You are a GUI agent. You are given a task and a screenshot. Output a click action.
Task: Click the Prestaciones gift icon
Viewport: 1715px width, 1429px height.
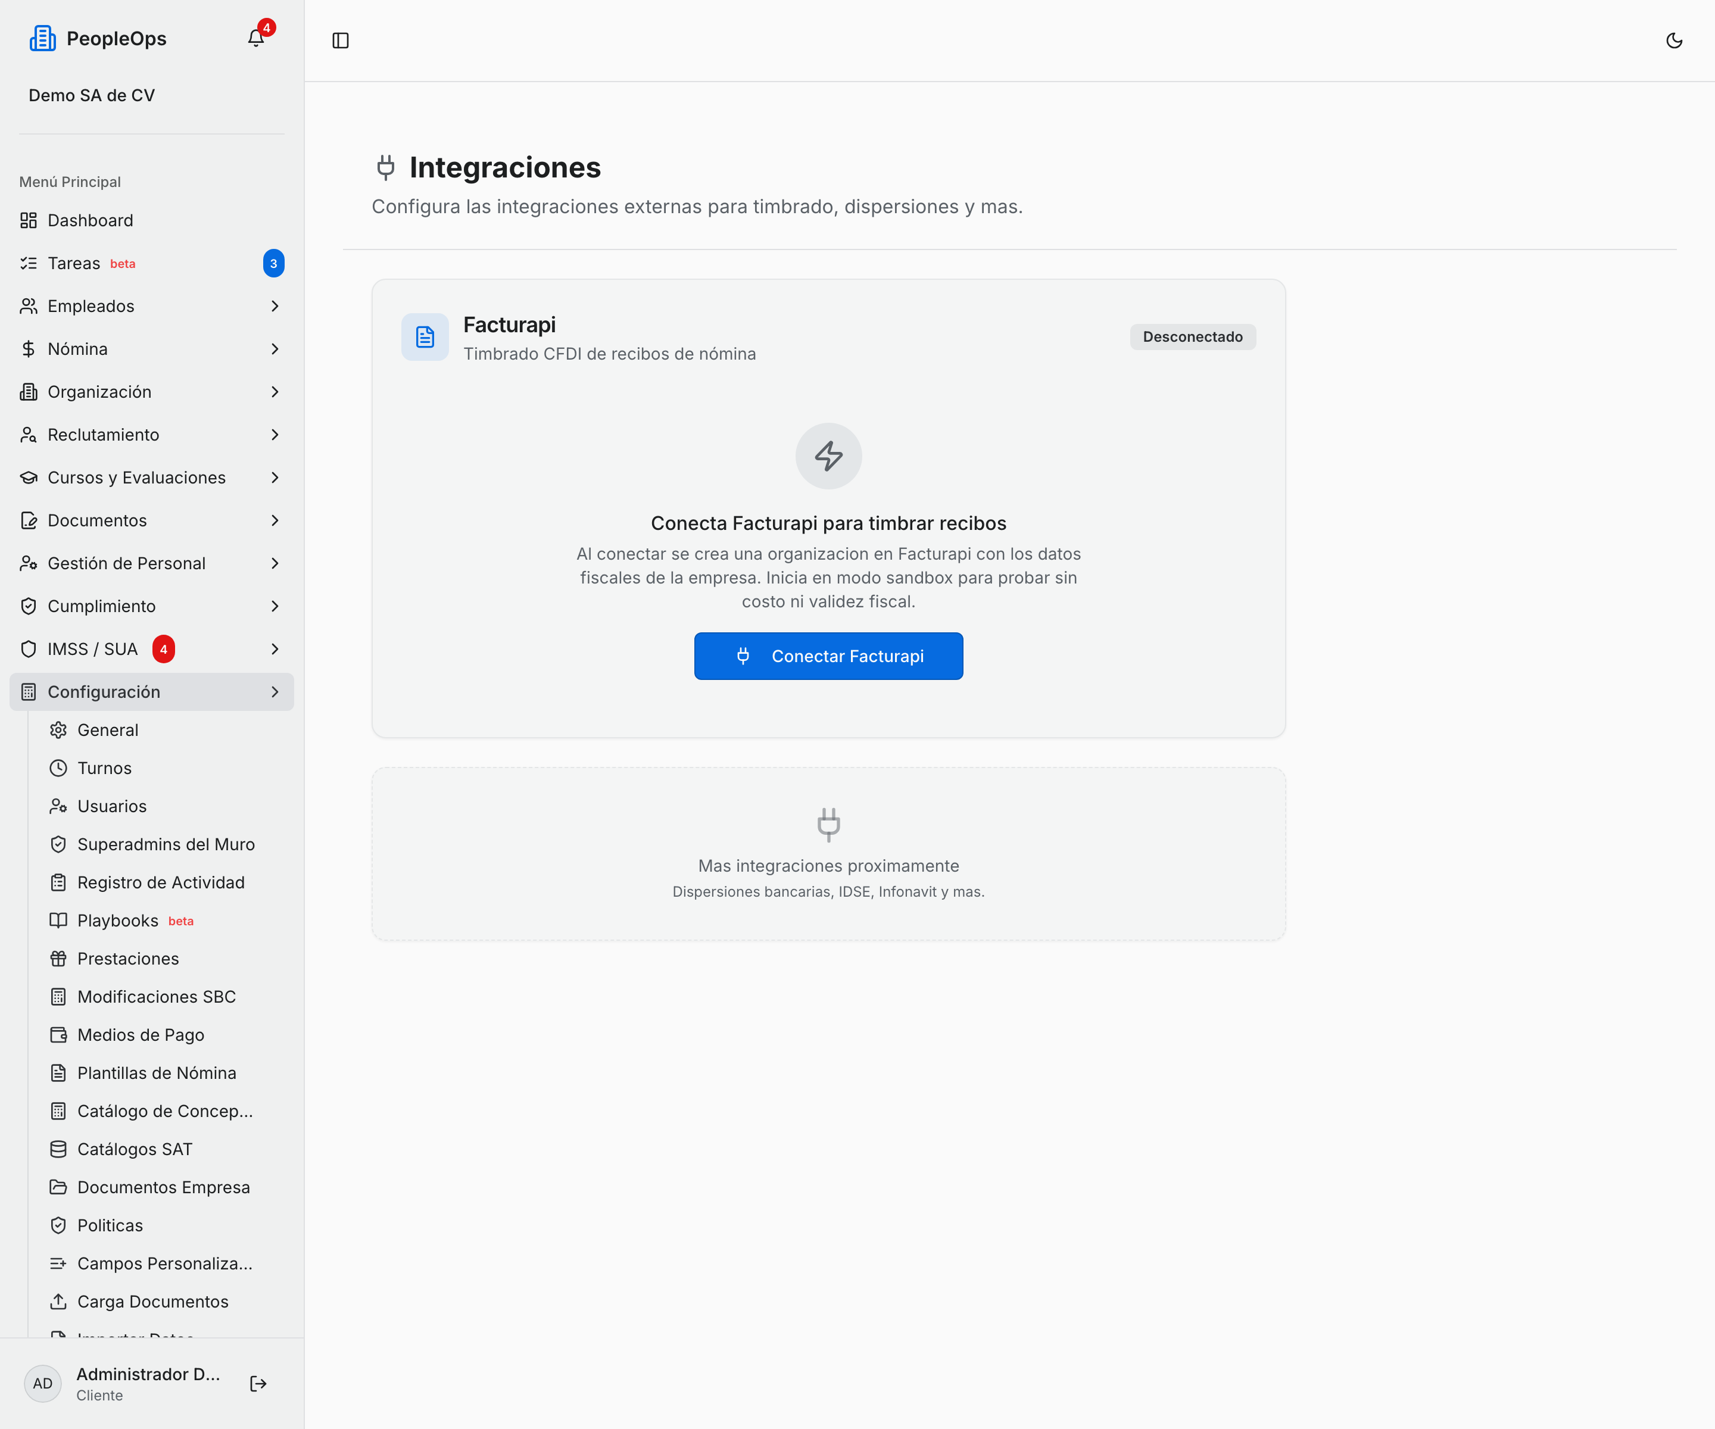pos(58,959)
